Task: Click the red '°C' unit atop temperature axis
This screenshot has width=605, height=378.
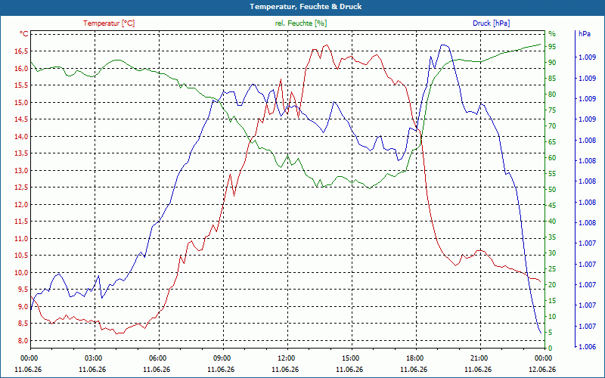Action: coord(23,34)
